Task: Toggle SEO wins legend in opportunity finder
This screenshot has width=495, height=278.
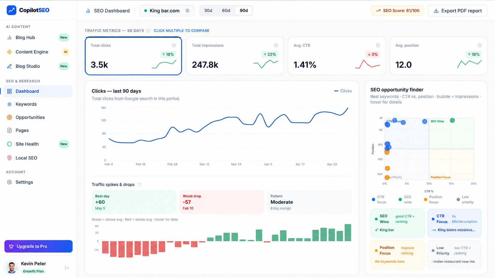Action: 405,200
